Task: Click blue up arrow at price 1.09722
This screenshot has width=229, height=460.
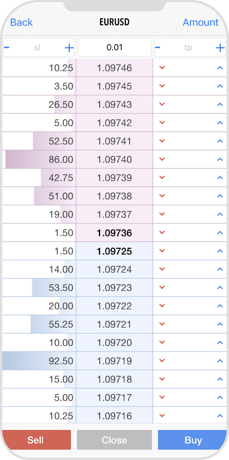Action: coord(220,306)
